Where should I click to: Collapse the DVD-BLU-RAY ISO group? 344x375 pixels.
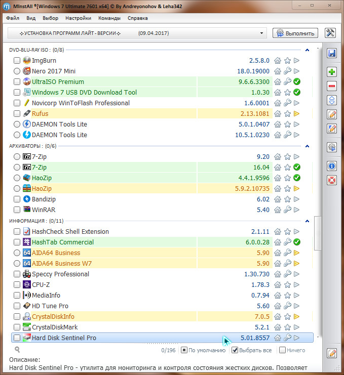click(308, 50)
